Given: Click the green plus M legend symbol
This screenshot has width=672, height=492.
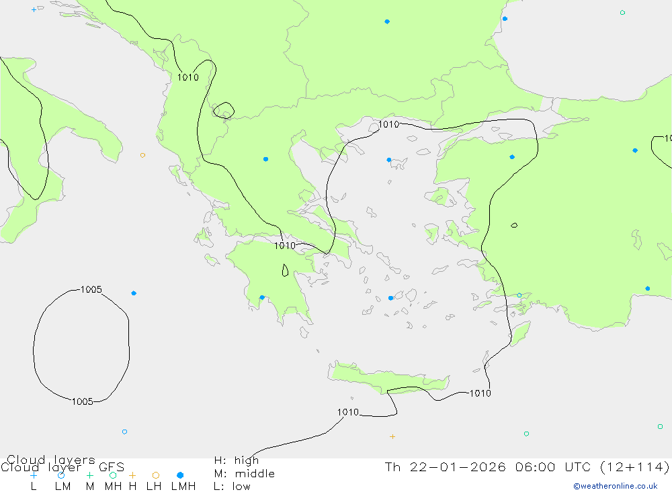Looking at the screenshot, I should (89, 475).
